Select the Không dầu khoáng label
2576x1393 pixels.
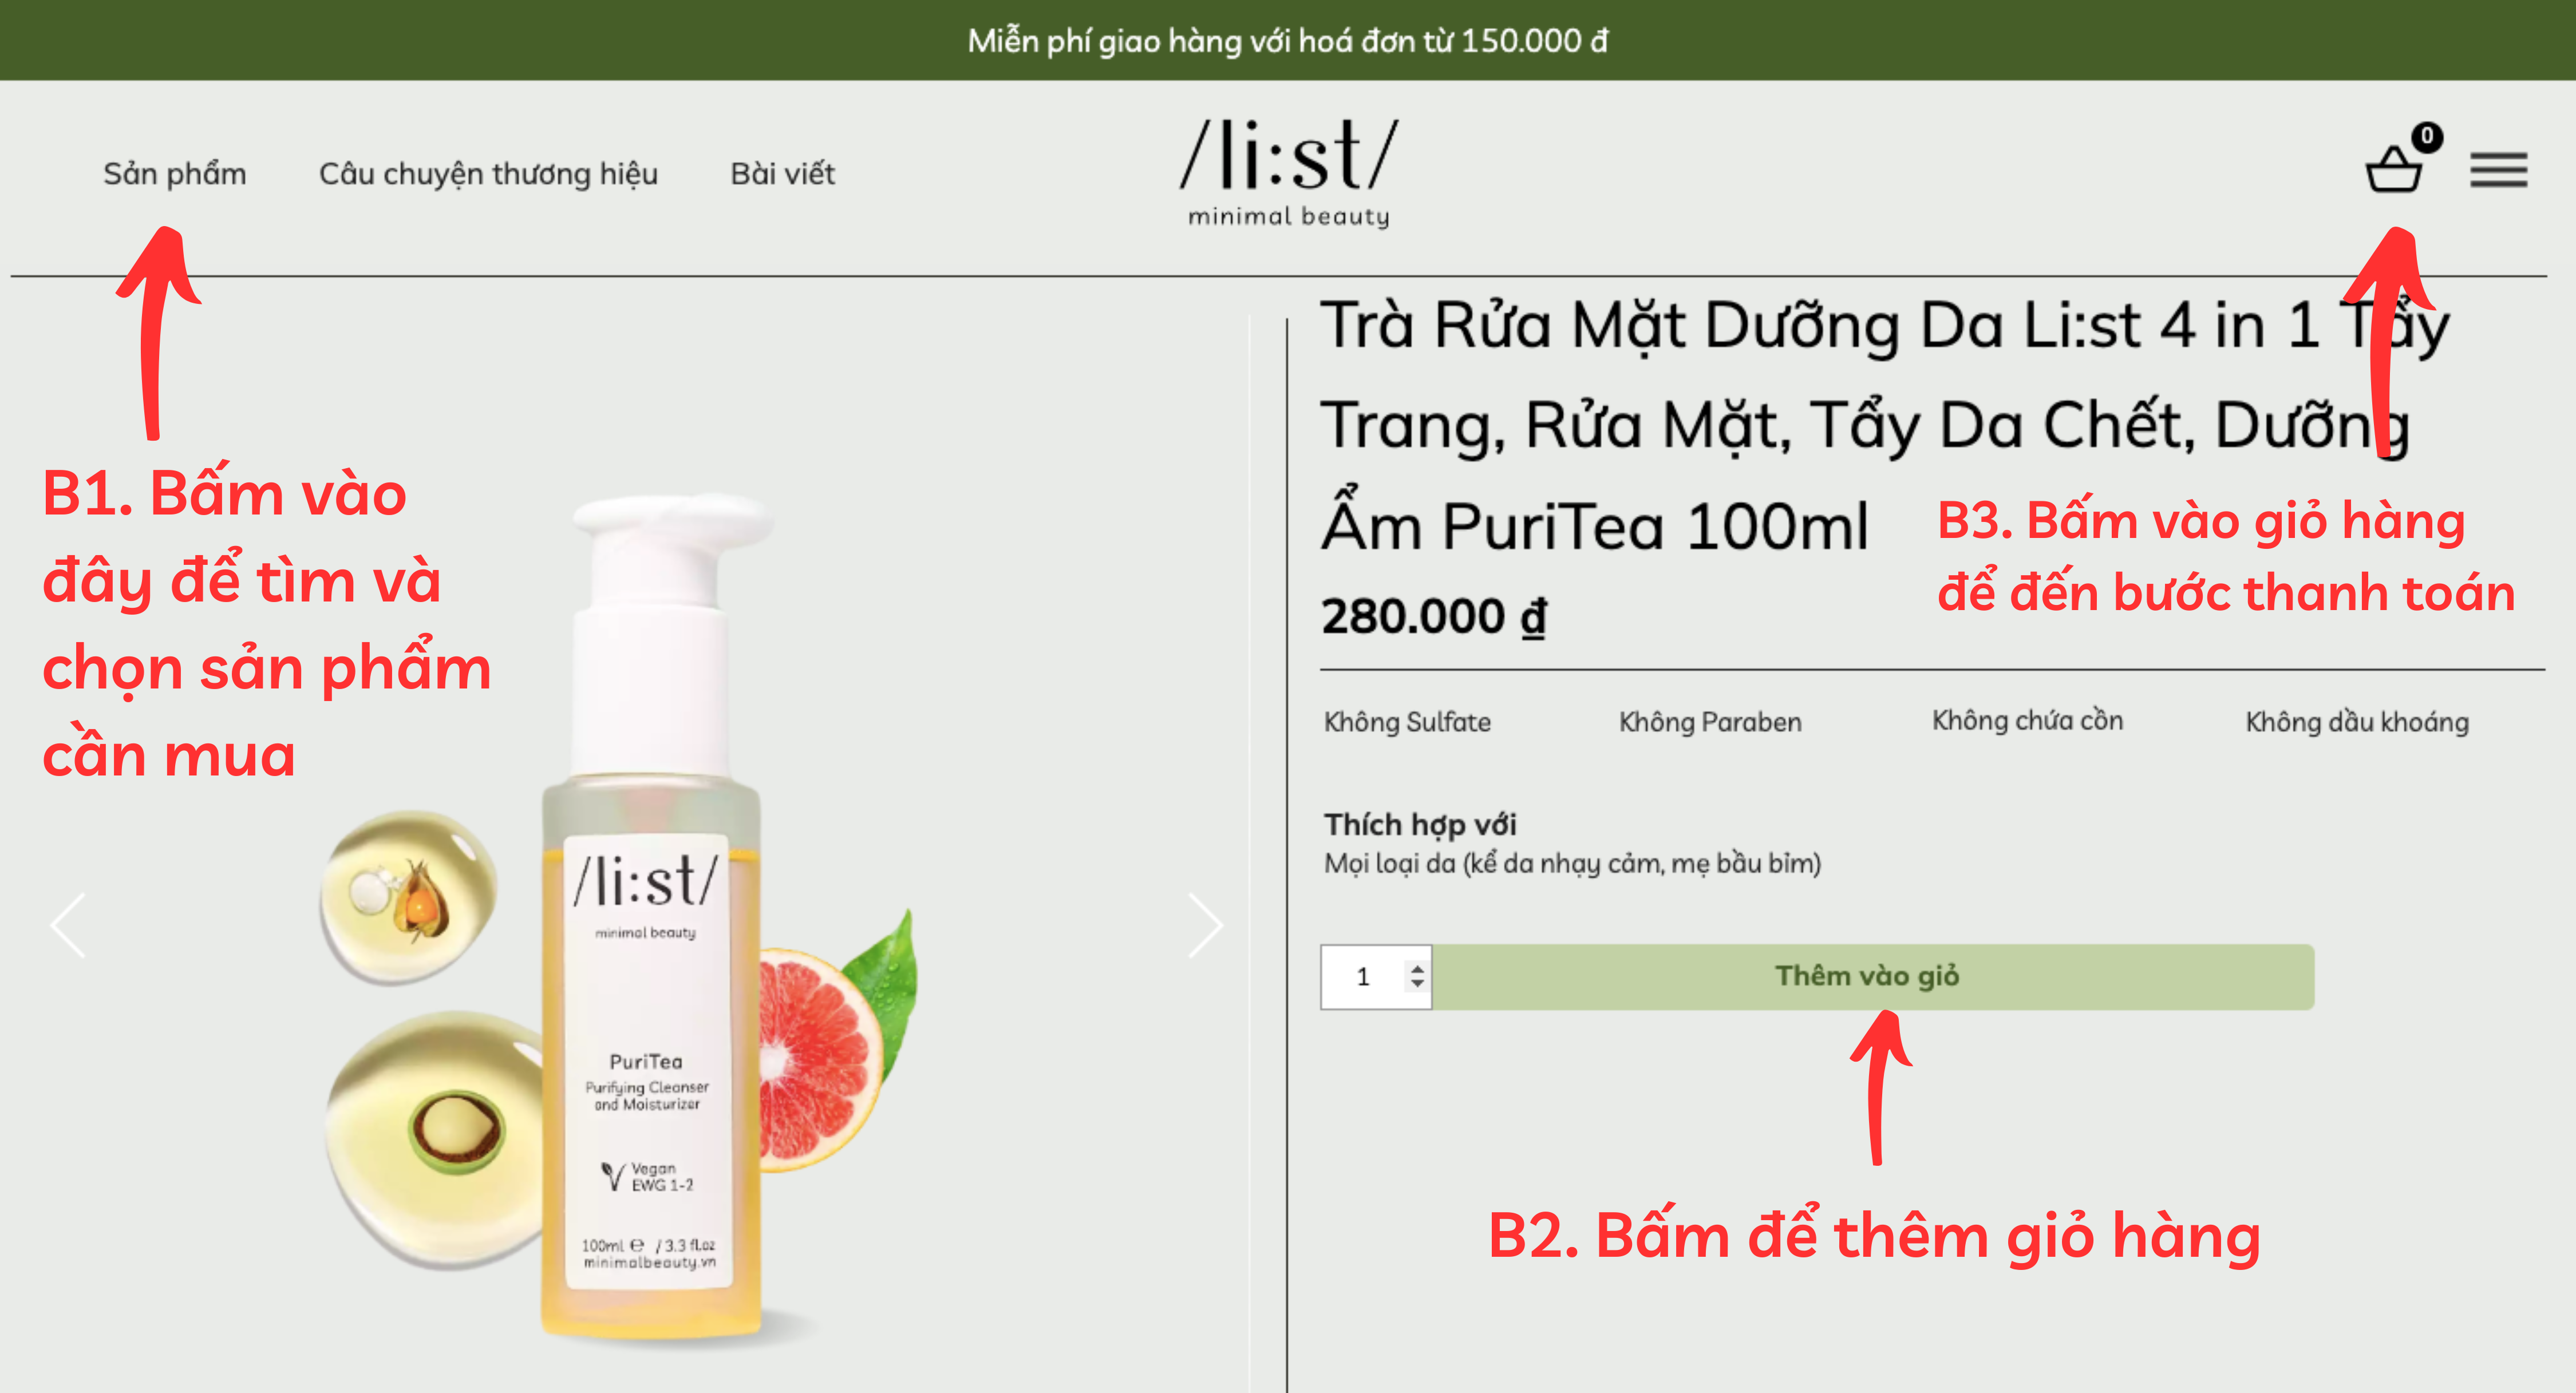coord(2357,722)
